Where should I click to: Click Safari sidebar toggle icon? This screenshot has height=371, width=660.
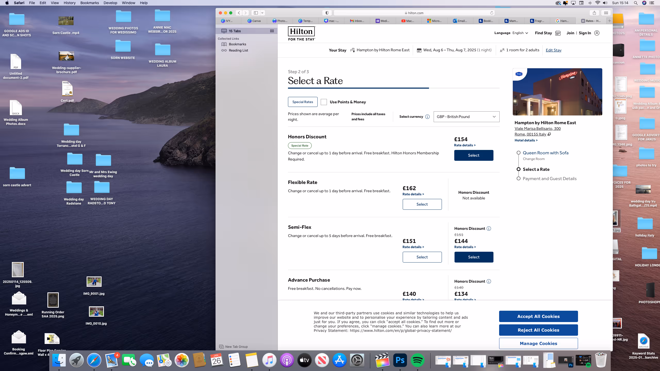pos(256,13)
